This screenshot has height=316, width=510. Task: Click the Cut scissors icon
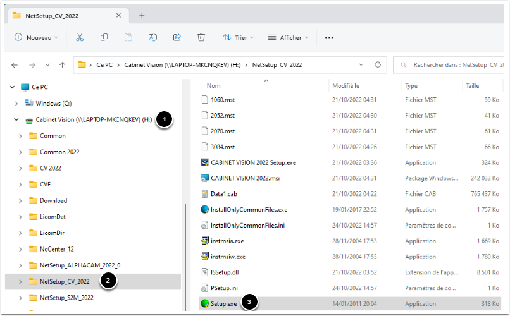pyautogui.click(x=80, y=37)
